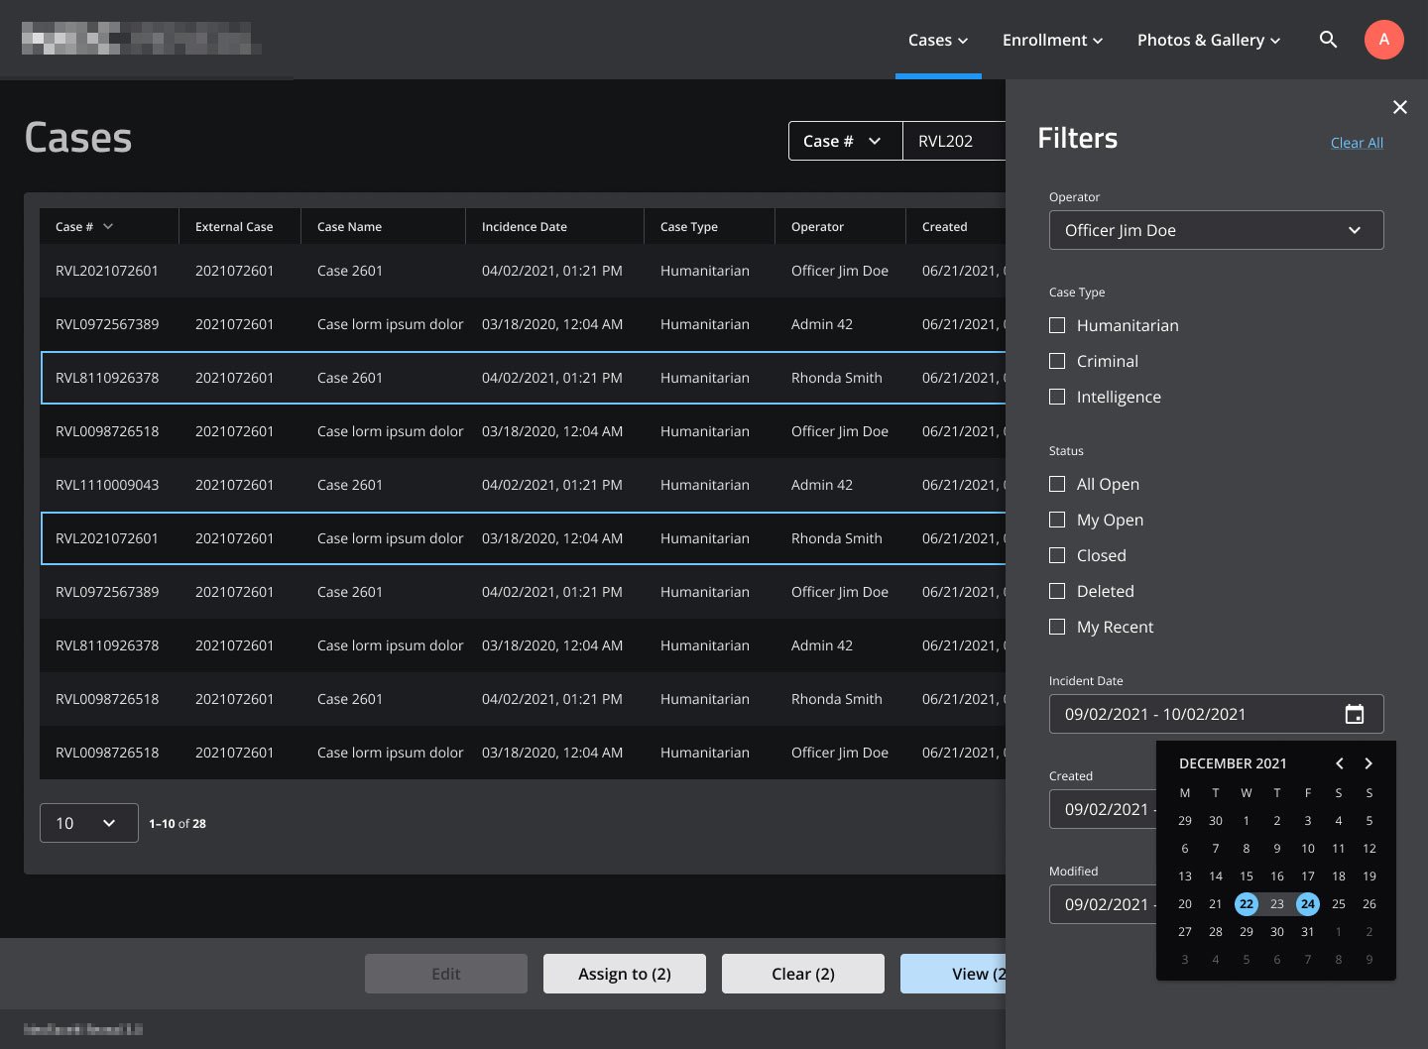
Task: Check the Closed status
Action: 1057,555
